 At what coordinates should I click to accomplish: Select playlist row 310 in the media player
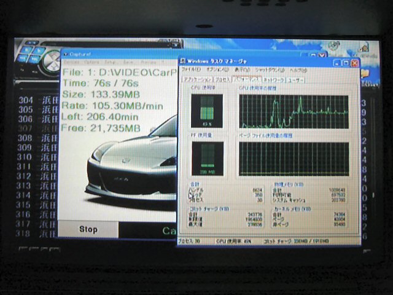(37, 157)
